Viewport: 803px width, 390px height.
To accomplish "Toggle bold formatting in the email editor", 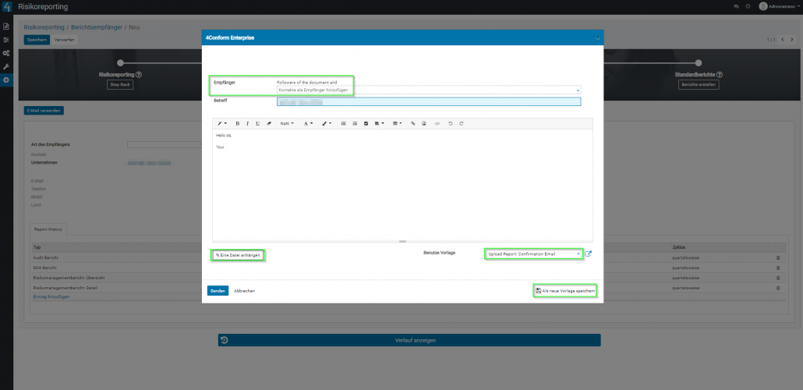I will click(239, 123).
